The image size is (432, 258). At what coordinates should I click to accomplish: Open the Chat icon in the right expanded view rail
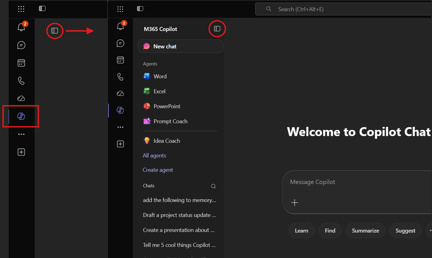tap(120, 43)
